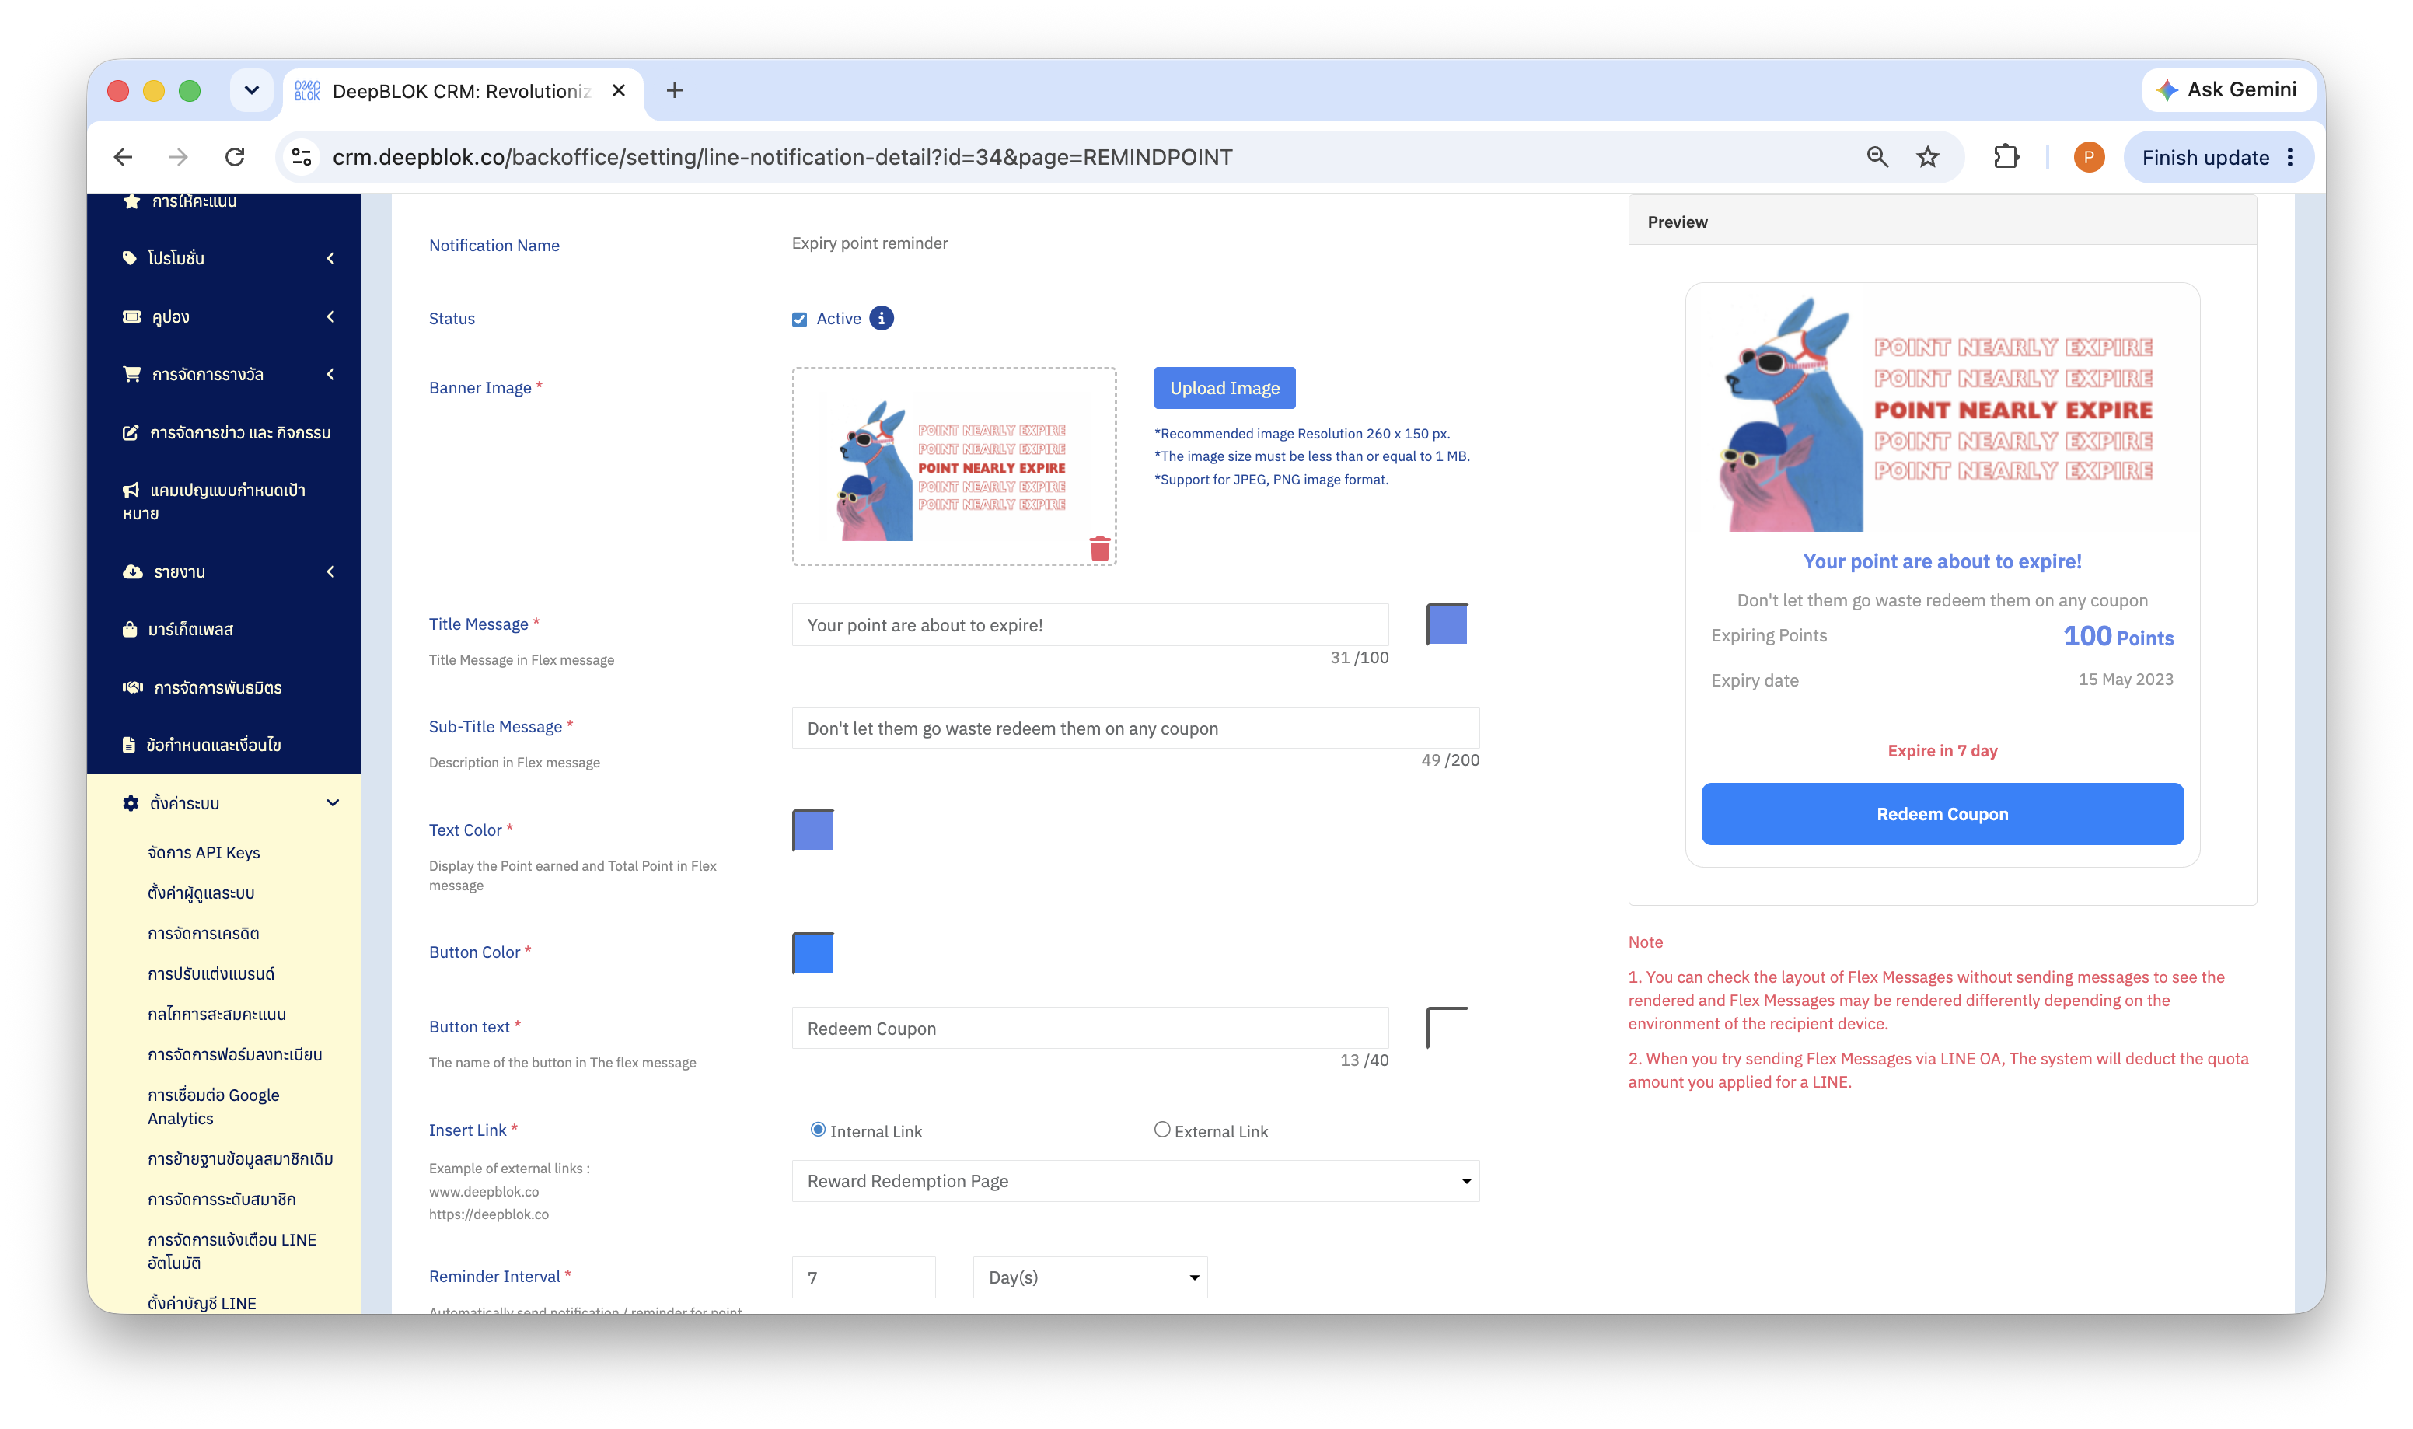Close the DeepBLOK CRM tab
This screenshot has height=1429, width=2413.
click(x=619, y=90)
